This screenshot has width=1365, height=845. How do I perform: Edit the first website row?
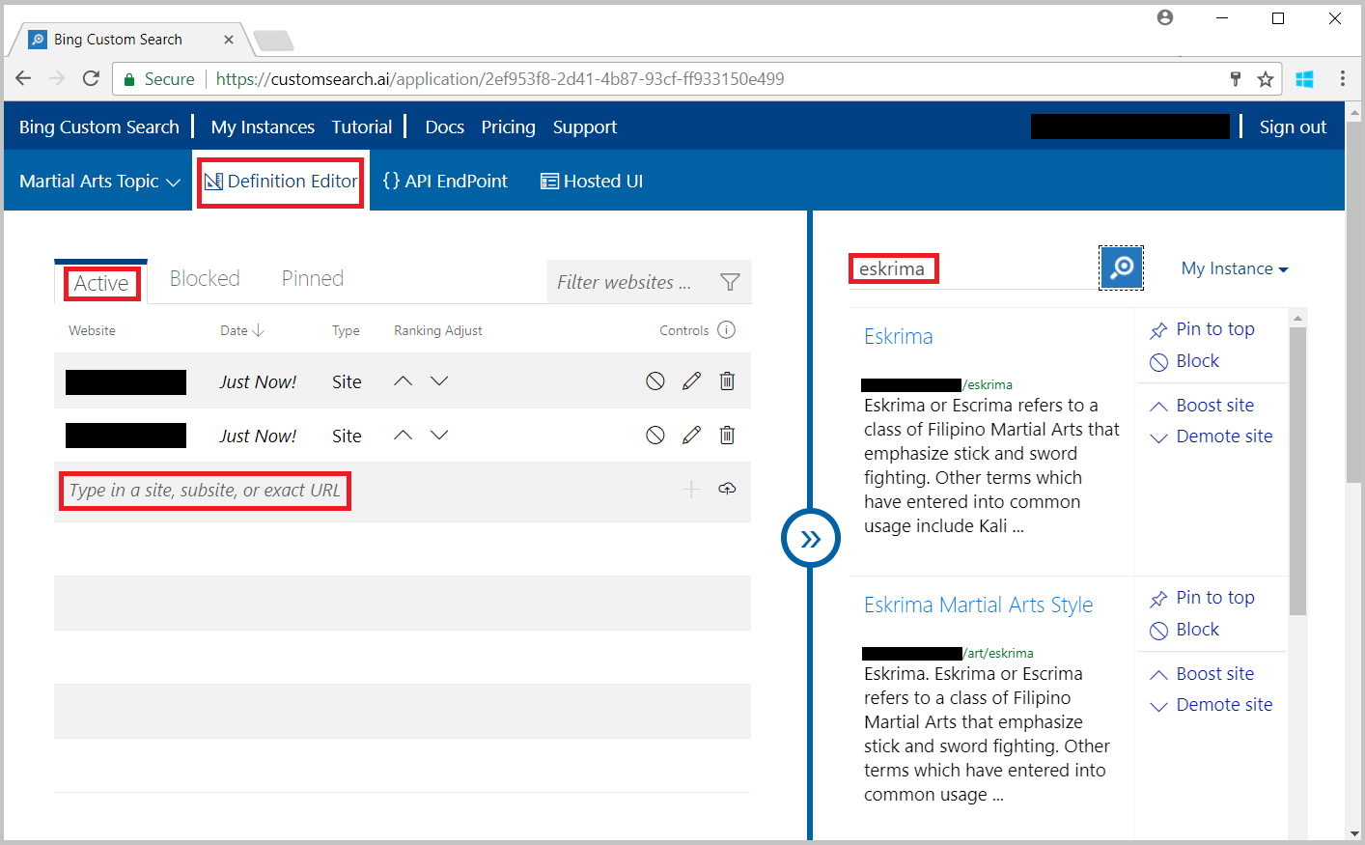[691, 381]
